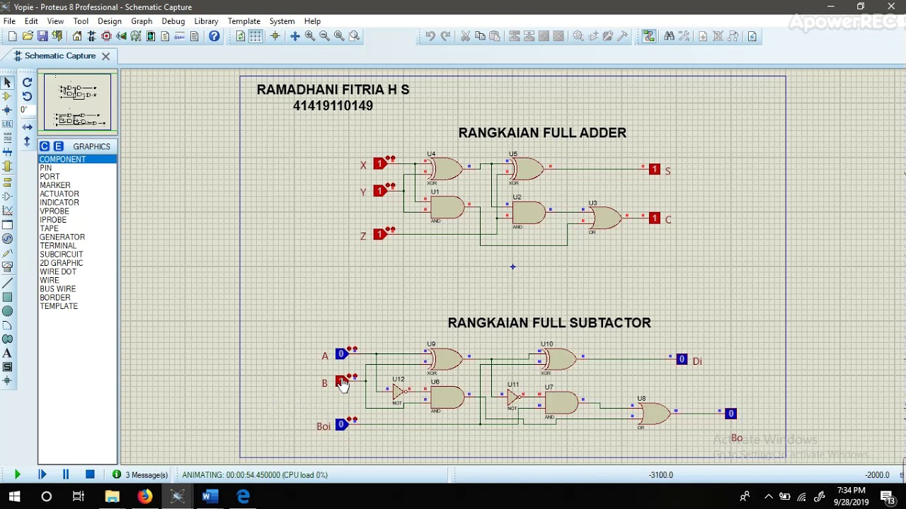Screen dimensions: 906x509
Task: Select the 2D Graphics Line tool
Action: (x=7, y=283)
